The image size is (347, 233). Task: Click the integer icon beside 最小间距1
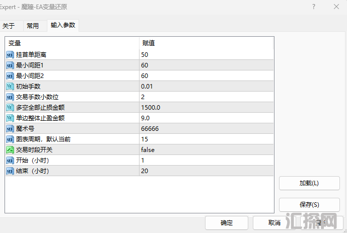point(10,65)
